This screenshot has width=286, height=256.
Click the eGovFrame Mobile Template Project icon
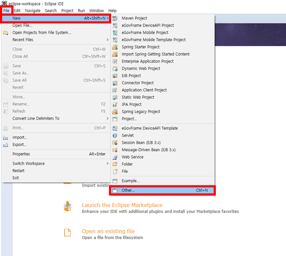(115, 40)
